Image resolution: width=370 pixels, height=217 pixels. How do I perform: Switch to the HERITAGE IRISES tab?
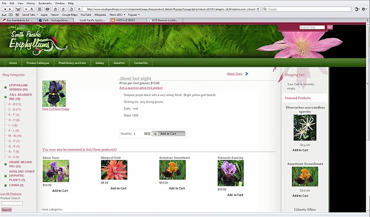tap(128, 20)
